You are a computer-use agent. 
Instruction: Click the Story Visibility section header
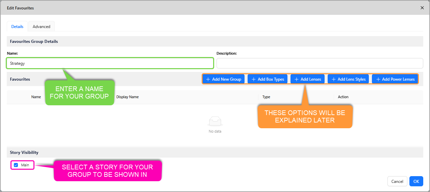[x=24, y=153]
